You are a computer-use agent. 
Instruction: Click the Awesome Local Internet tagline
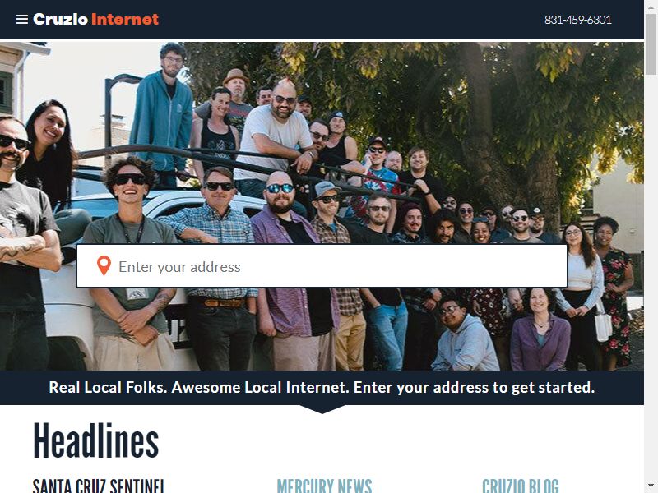tap(260, 387)
